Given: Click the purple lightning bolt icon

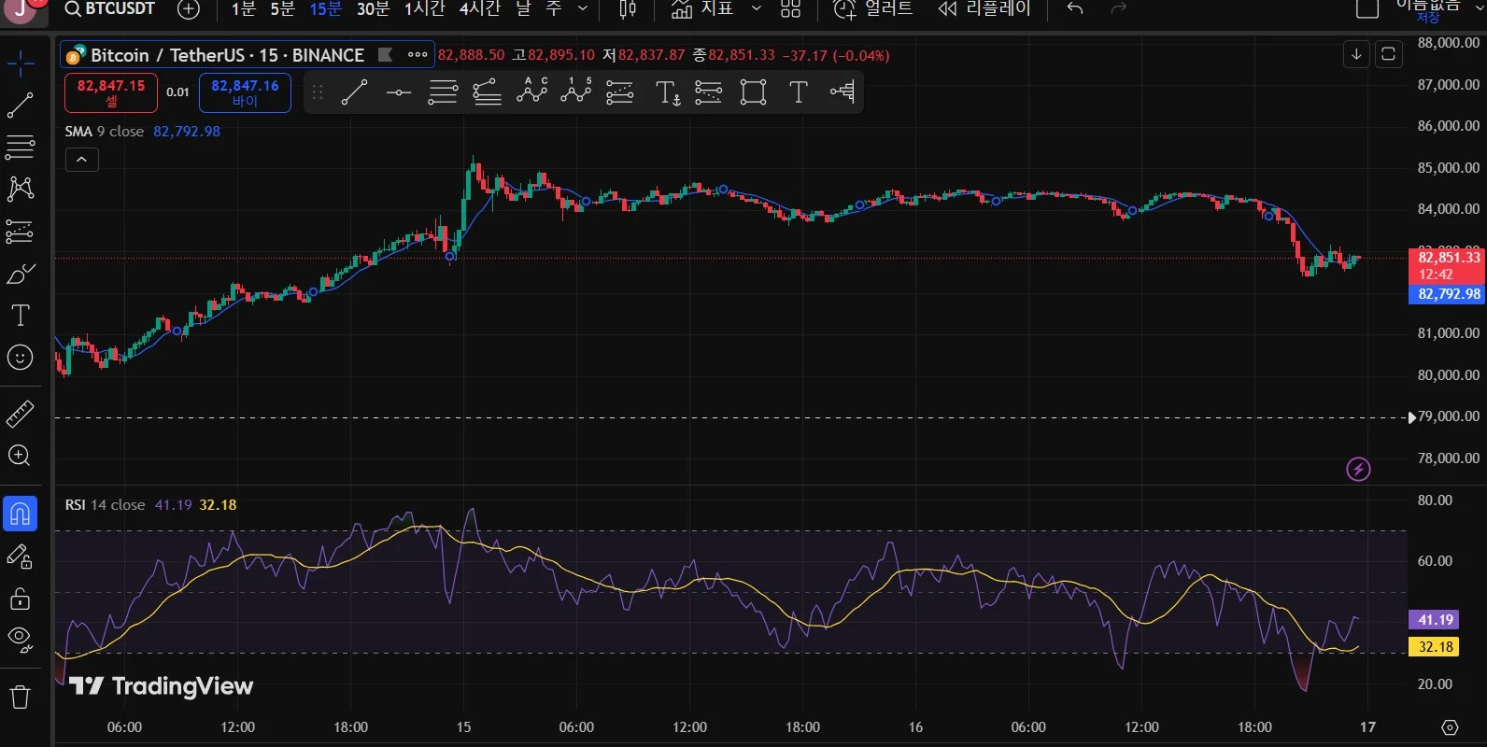Looking at the screenshot, I should [x=1358, y=469].
